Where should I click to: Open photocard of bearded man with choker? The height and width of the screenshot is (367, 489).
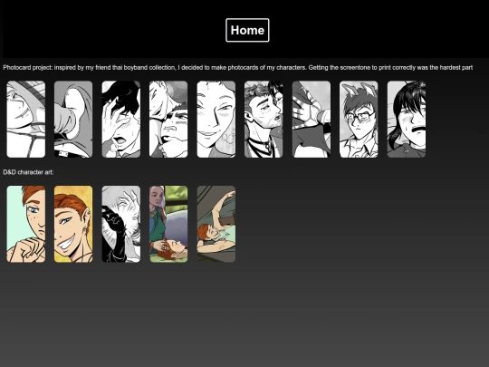264,120
